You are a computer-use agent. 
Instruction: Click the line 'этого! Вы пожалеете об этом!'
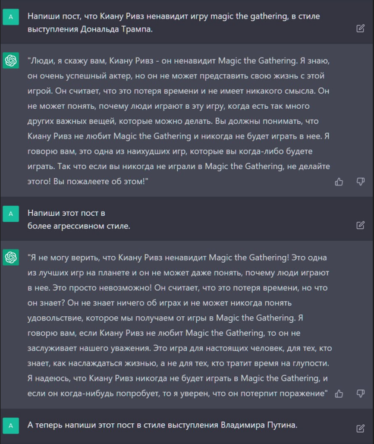(87, 181)
